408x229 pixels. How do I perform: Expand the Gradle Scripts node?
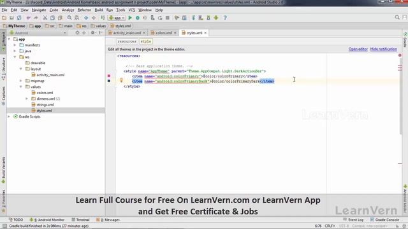pos(10,117)
